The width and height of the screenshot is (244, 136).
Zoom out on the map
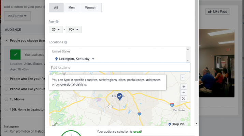click(x=184, y=92)
